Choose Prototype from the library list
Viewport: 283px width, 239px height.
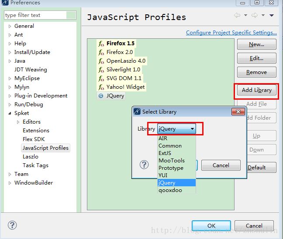pyautogui.click(x=176, y=168)
